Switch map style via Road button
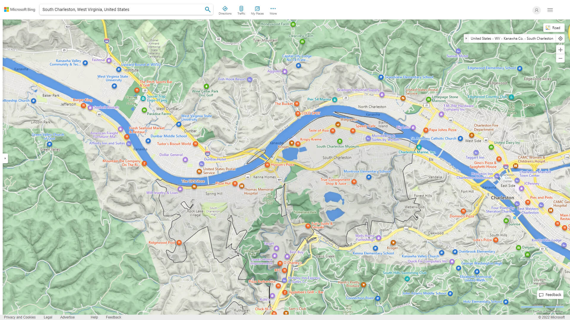 pos(553,28)
